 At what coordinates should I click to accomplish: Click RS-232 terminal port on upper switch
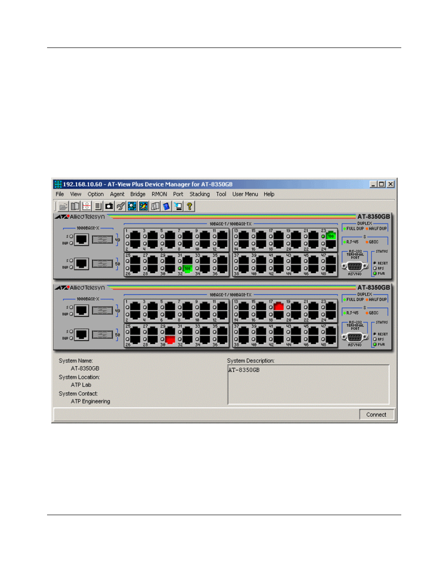point(355,266)
